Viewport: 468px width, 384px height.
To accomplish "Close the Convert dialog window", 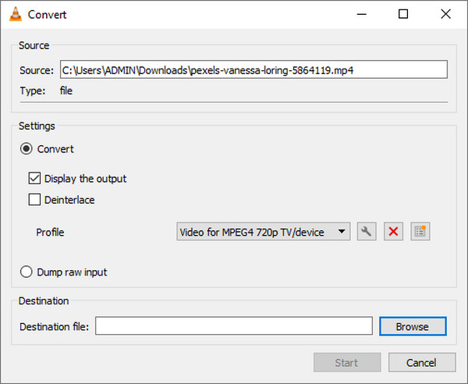I will (445, 14).
